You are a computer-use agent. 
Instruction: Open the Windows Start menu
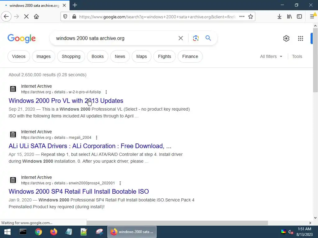click(7, 232)
